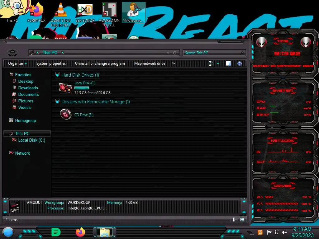Open the SEX EDITOR HxD shortcut

coord(85,12)
